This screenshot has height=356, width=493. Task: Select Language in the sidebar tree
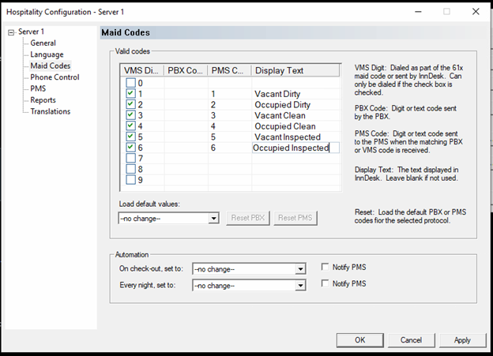[47, 54]
